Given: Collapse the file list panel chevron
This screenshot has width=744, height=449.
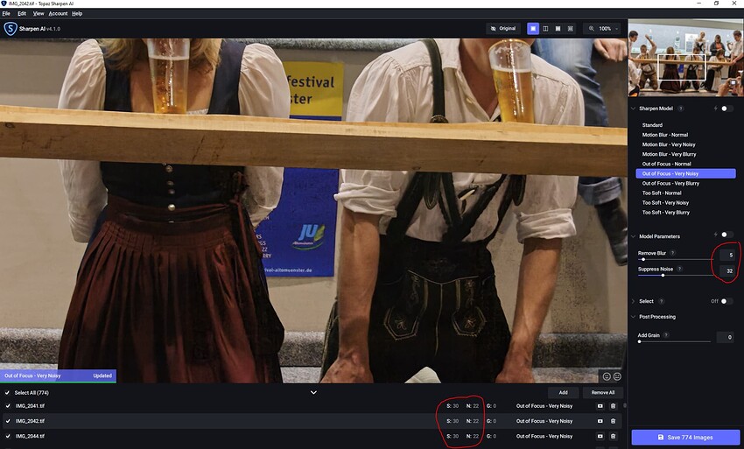Looking at the screenshot, I should (313, 393).
